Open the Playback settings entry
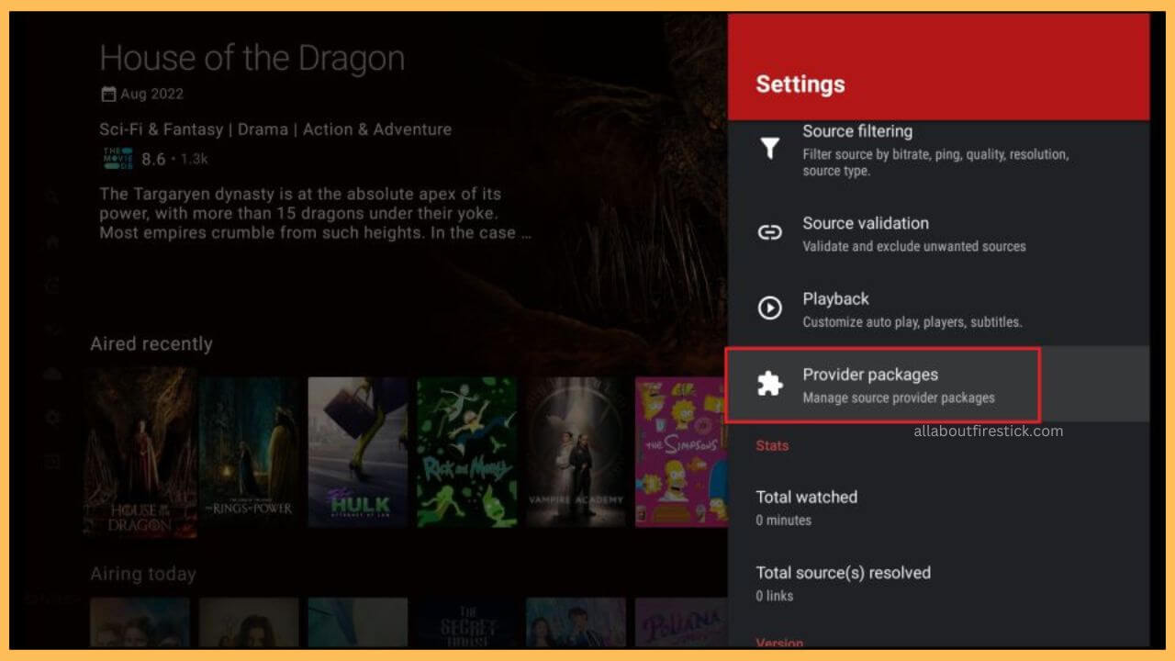 [836, 299]
